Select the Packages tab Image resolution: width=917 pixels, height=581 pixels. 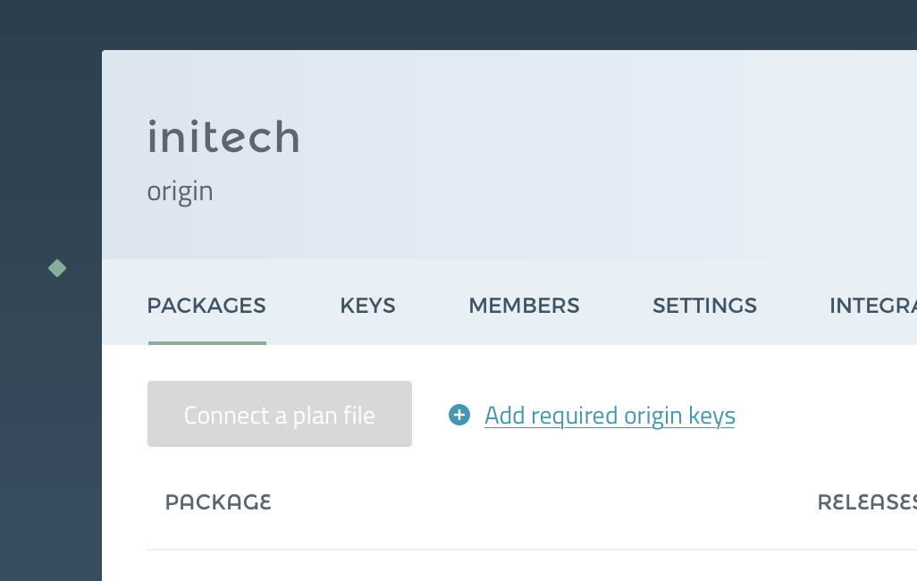[x=206, y=306]
